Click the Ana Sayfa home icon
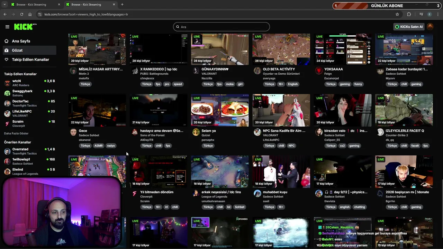443x249 pixels. [6, 41]
